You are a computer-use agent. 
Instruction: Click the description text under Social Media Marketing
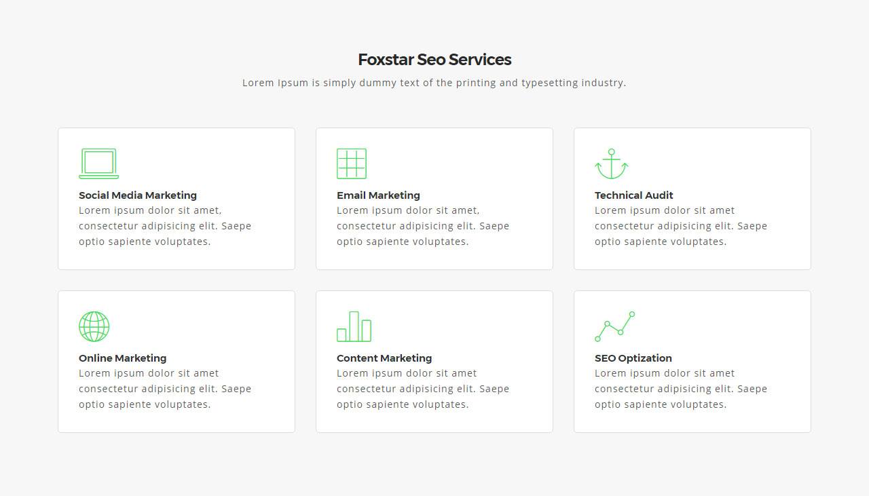click(165, 226)
